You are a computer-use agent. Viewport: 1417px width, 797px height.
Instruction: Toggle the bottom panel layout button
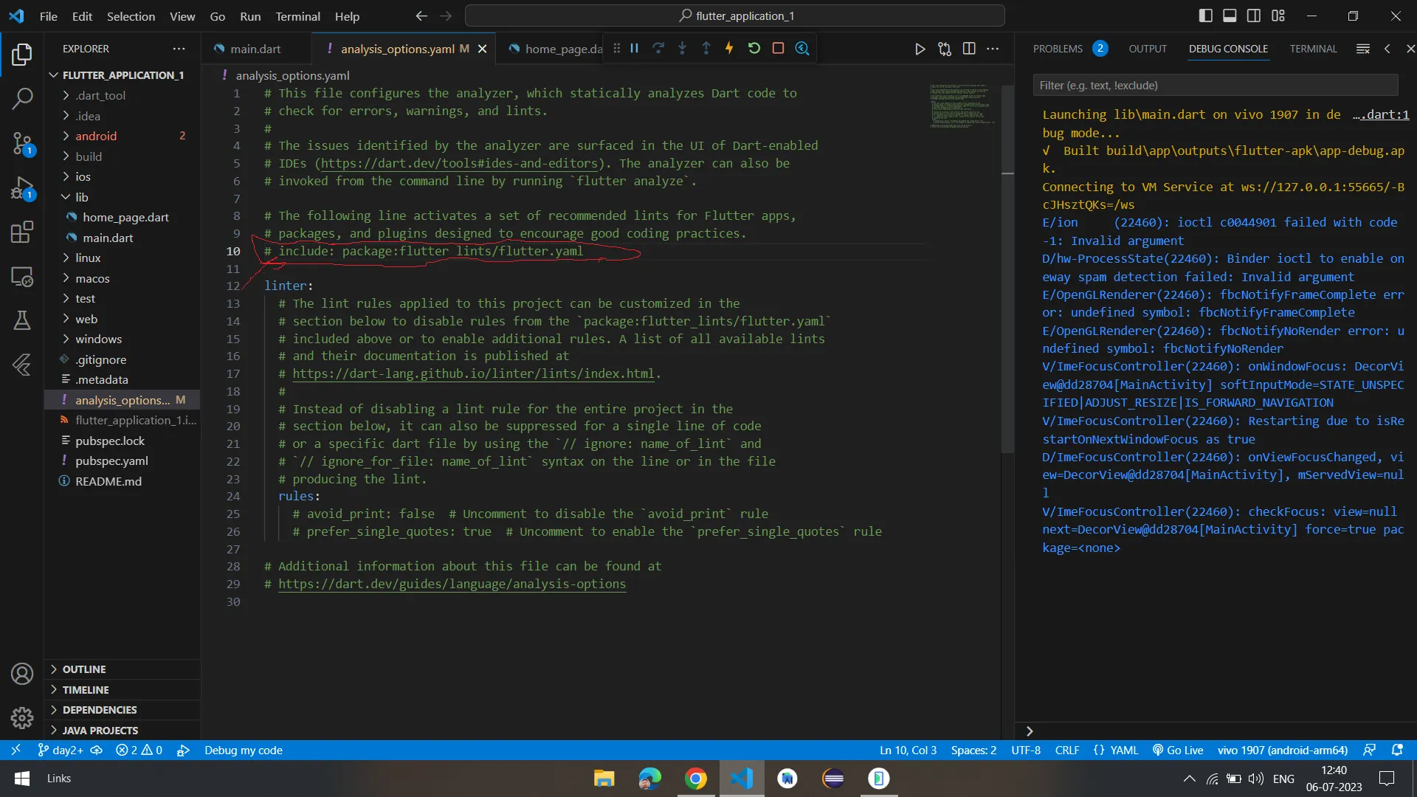[1230, 15]
